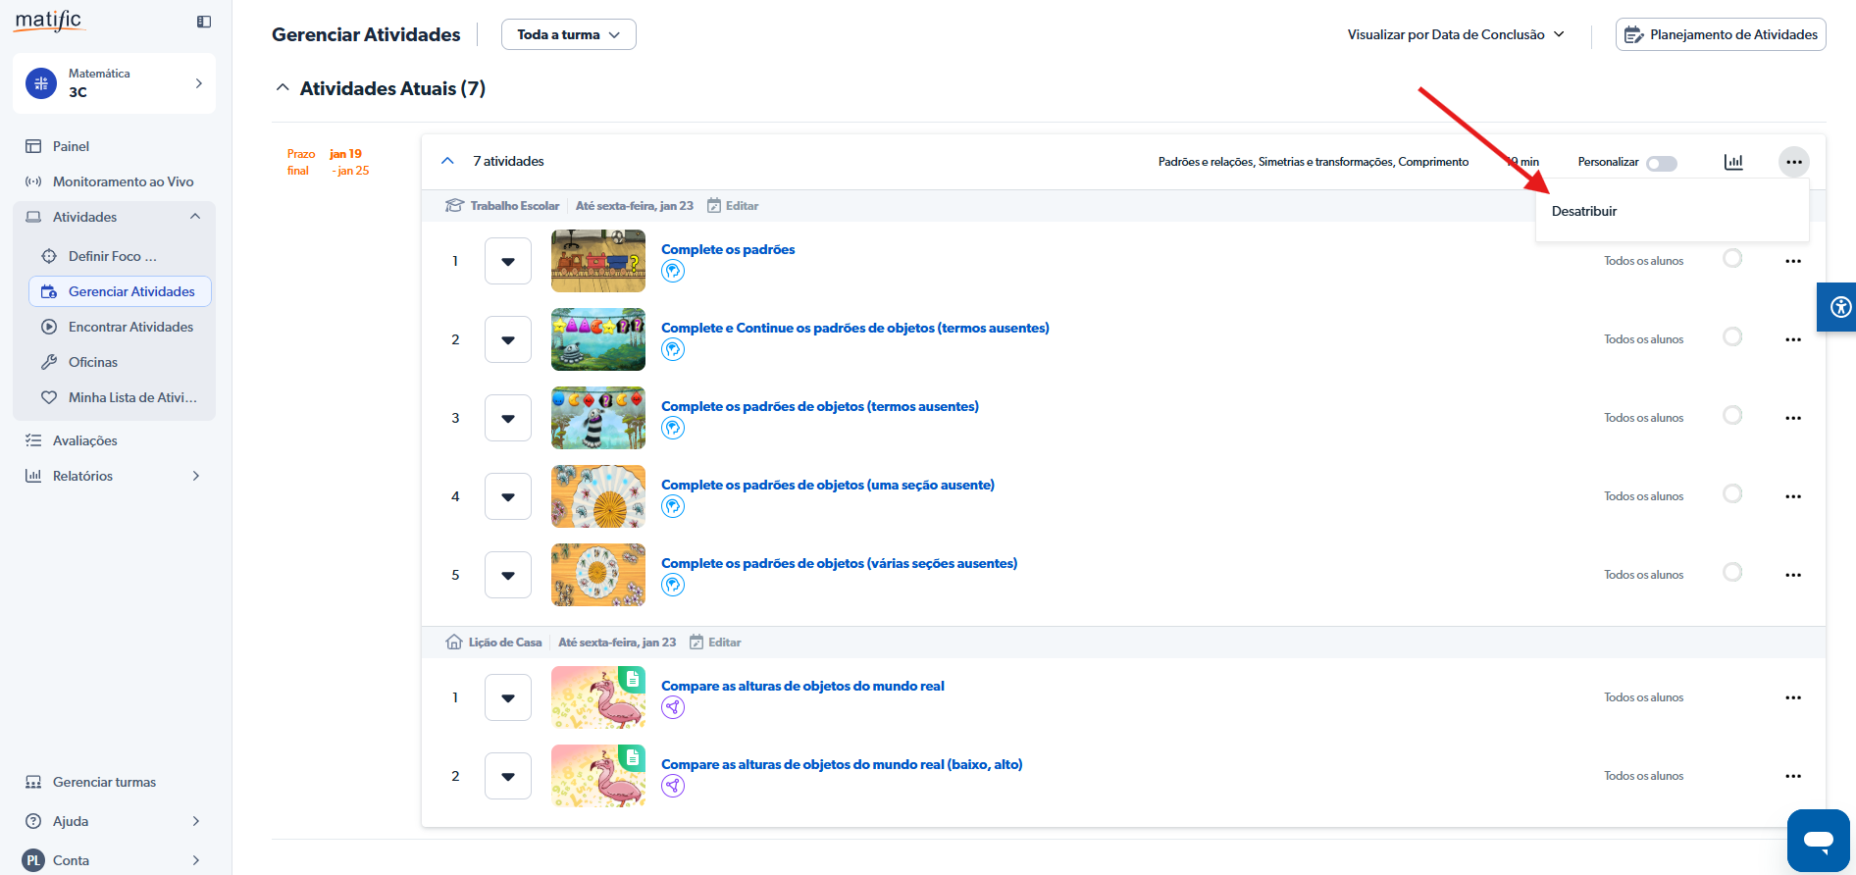Image resolution: width=1856 pixels, height=875 pixels.
Task: Toggle the Personalizar switch
Action: (1661, 163)
